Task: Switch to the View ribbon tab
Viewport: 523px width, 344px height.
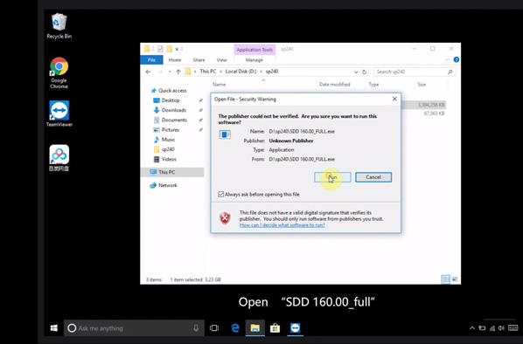Action: 222,60
